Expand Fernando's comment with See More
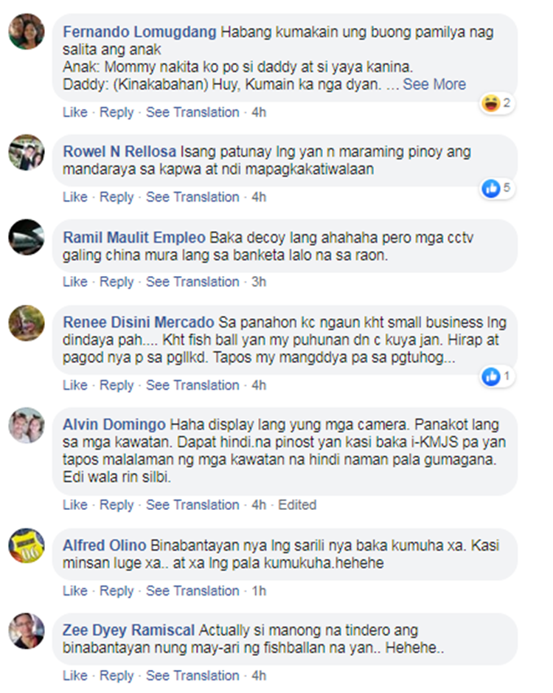 pos(434,84)
